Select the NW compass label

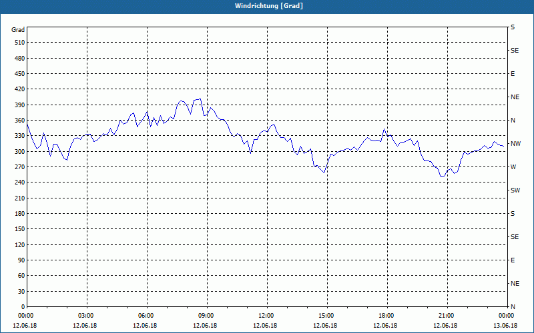515,144
